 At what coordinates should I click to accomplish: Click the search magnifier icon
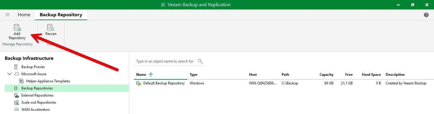pos(200,61)
